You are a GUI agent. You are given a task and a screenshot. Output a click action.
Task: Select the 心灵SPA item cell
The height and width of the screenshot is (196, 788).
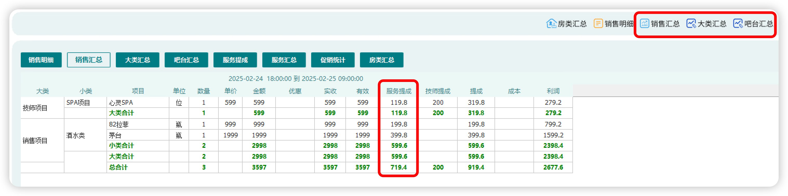[x=138, y=102]
